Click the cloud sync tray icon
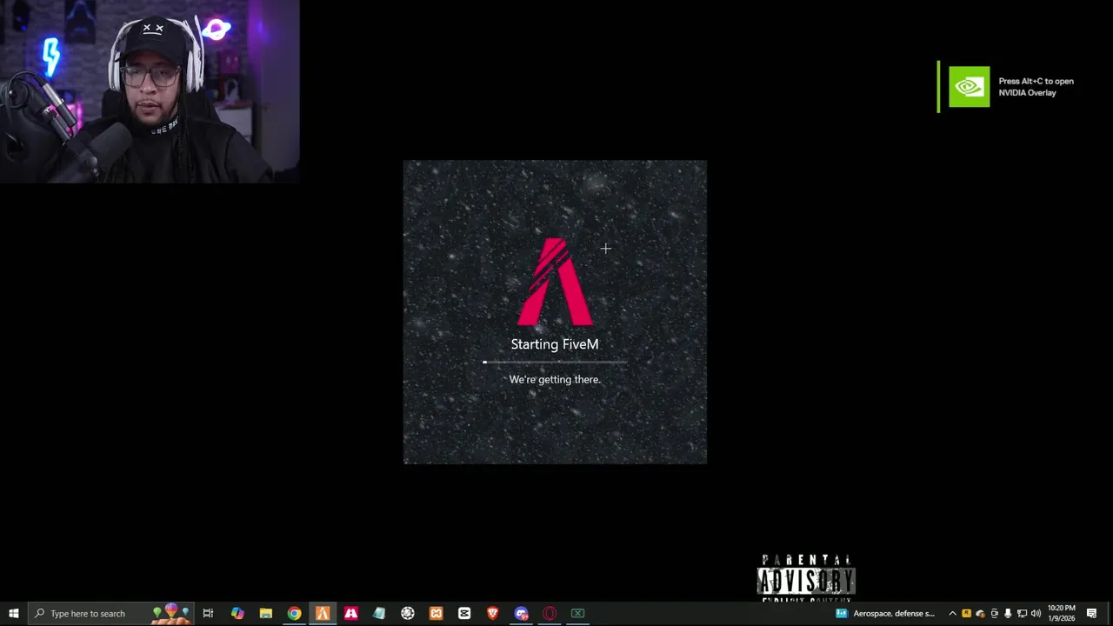Viewport: 1113px width, 626px height. click(x=980, y=613)
